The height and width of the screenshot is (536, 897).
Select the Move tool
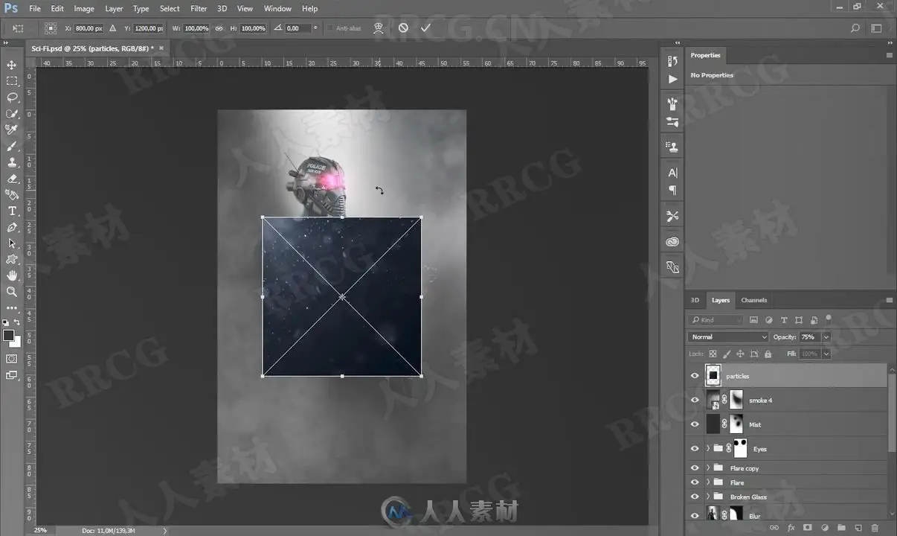pos(12,65)
